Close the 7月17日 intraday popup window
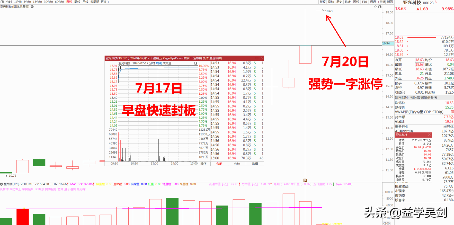Screen dimensions: 454x225 262,58
